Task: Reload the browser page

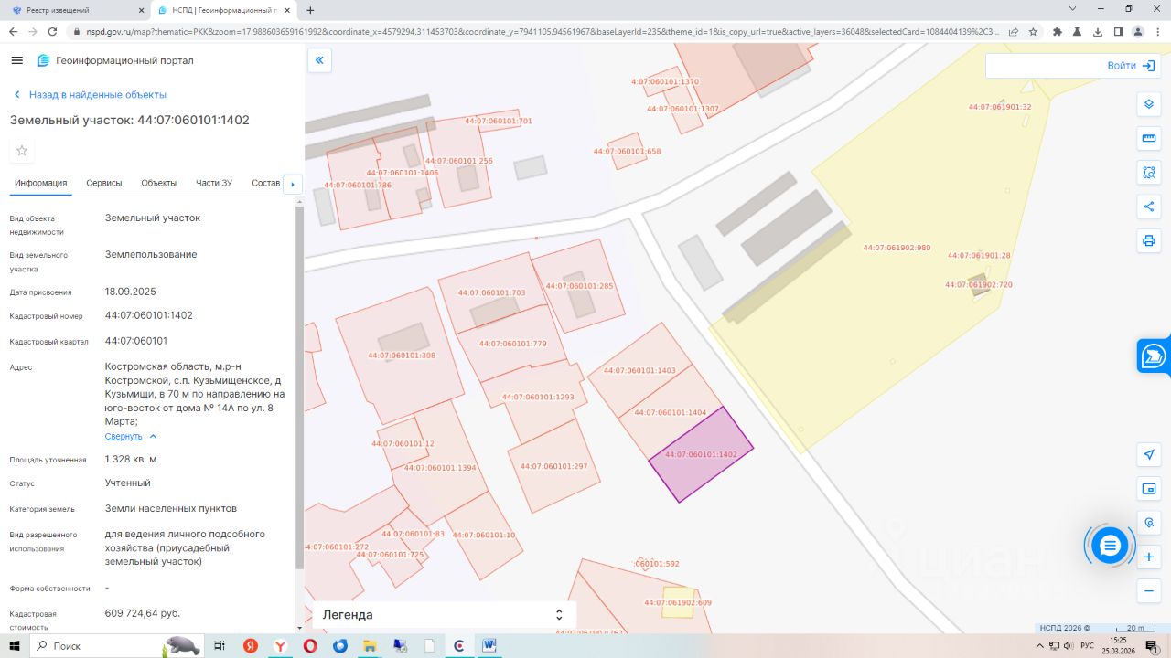Action: (54, 31)
